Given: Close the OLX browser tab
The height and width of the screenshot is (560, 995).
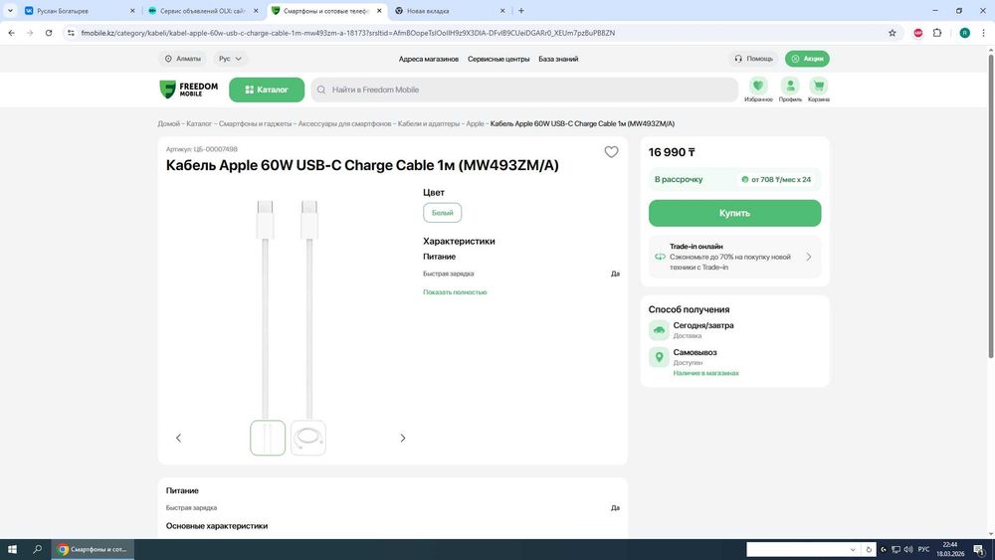Looking at the screenshot, I should [x=256, y=11].
